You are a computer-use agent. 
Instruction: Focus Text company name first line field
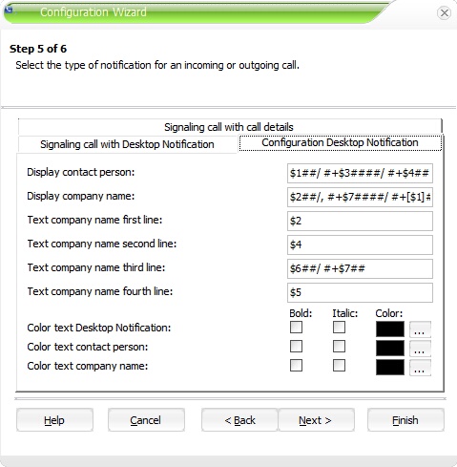tap(360, 221)
